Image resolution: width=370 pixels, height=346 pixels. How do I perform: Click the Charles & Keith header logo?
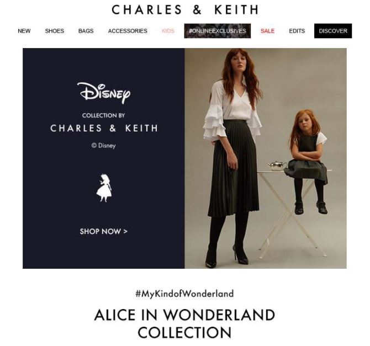point(185,10)
